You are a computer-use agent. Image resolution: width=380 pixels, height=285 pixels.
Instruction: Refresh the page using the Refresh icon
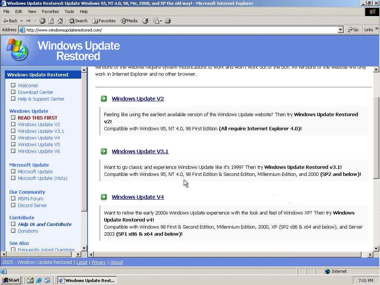click(x=51, y=21)
